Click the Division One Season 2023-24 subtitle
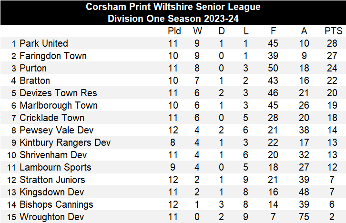This screenshot has height=223, width=346. [173, 19]
